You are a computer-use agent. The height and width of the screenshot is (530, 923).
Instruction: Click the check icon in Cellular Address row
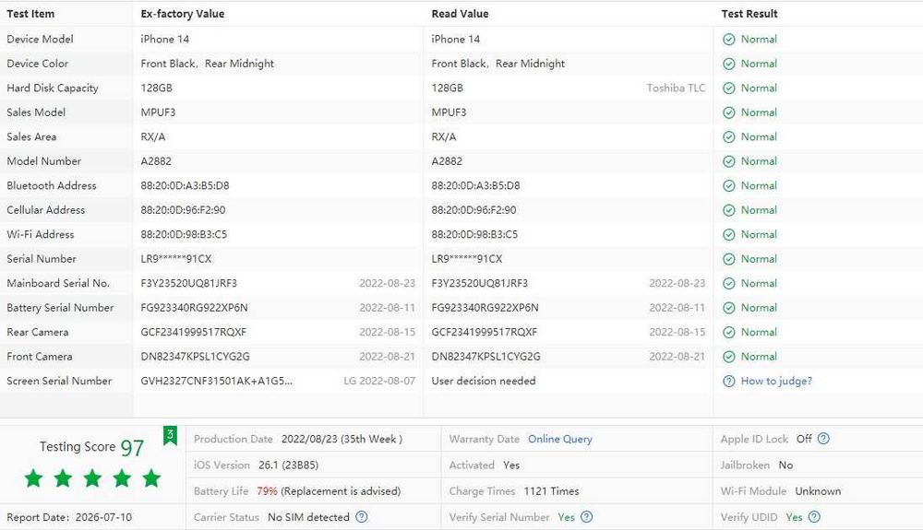(x=729, y=210)
